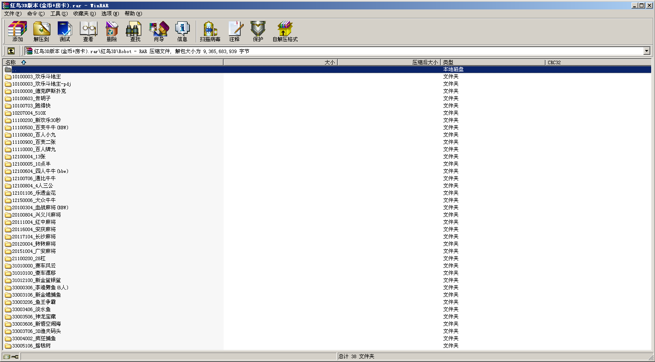Click the Add (添加) toolbar icon

18,31
